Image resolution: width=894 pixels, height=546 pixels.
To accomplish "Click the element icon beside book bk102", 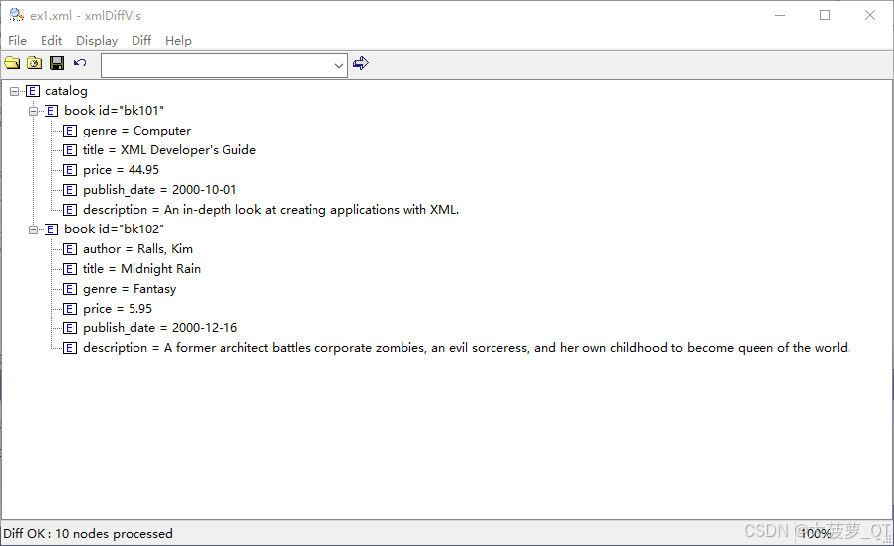I will point(51,229).
